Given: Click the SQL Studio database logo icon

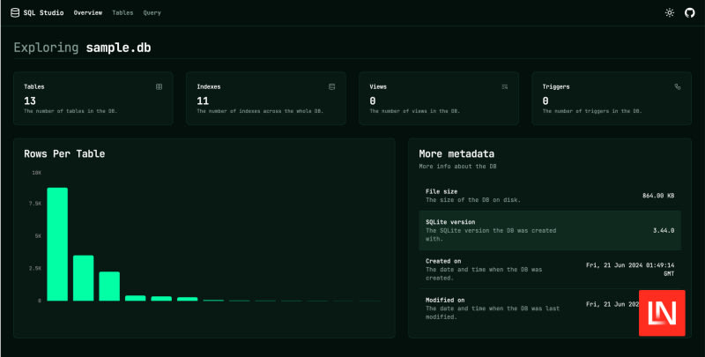Looking at the screenshot, I should pos(15,13).
